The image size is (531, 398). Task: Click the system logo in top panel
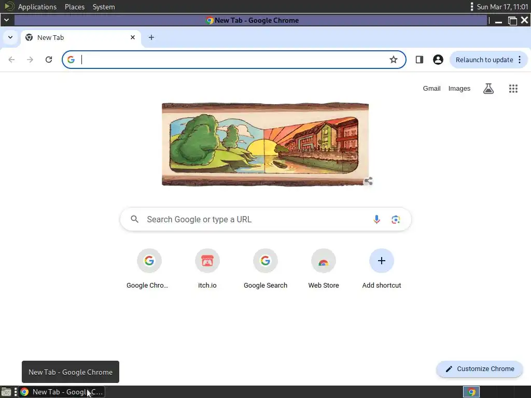tap(9, 6)
